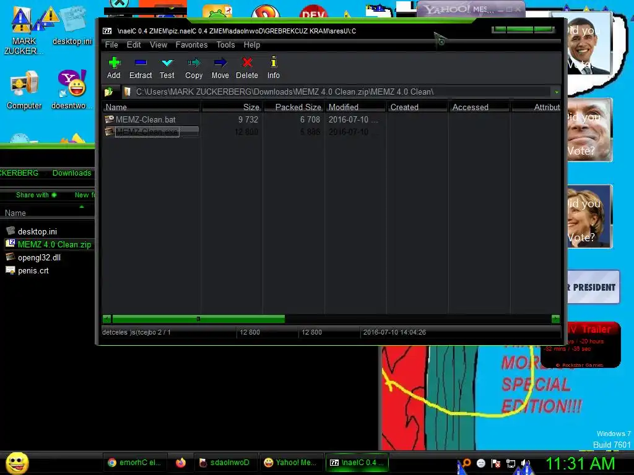Switch to the Chrome taskbar button
Screen dimensions: 634x475
click(134, 463)
